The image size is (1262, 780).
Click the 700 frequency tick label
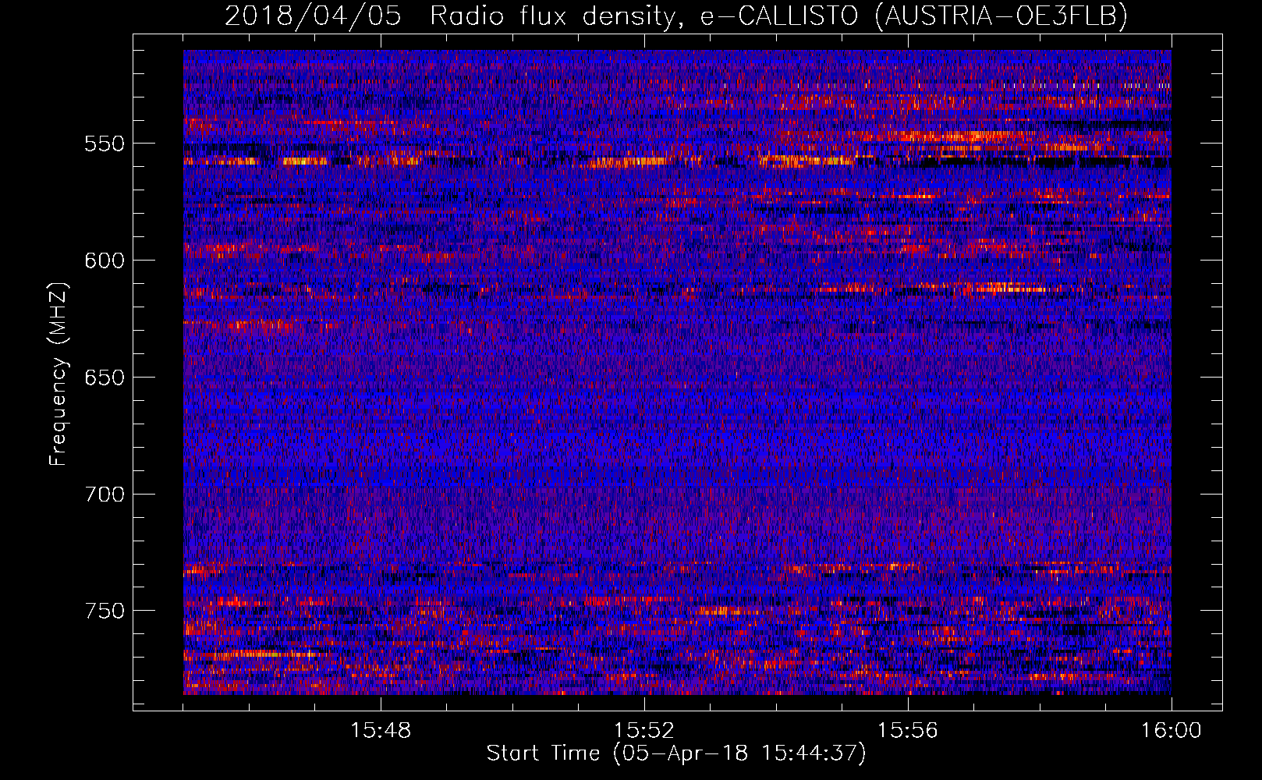[105, 495]
